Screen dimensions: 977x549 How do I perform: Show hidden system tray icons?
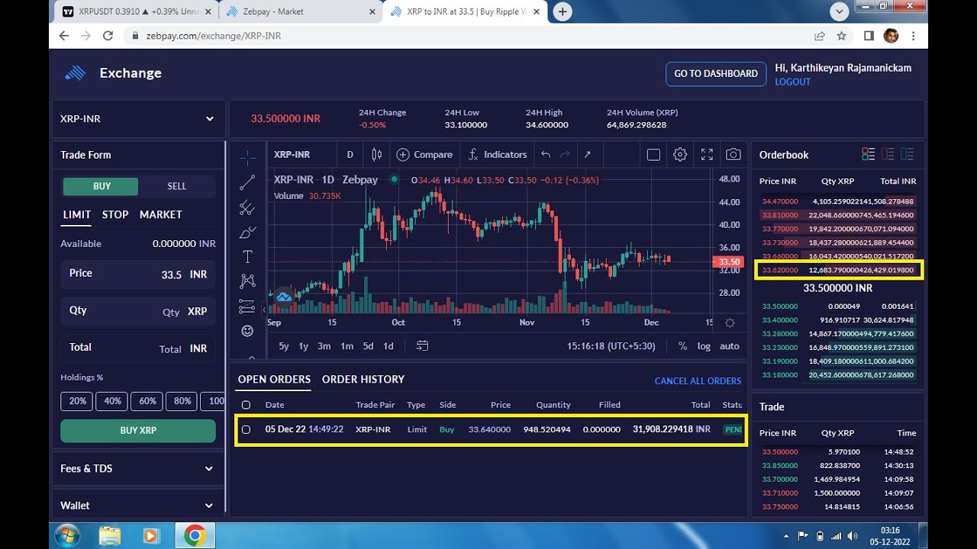click(786, 536)
